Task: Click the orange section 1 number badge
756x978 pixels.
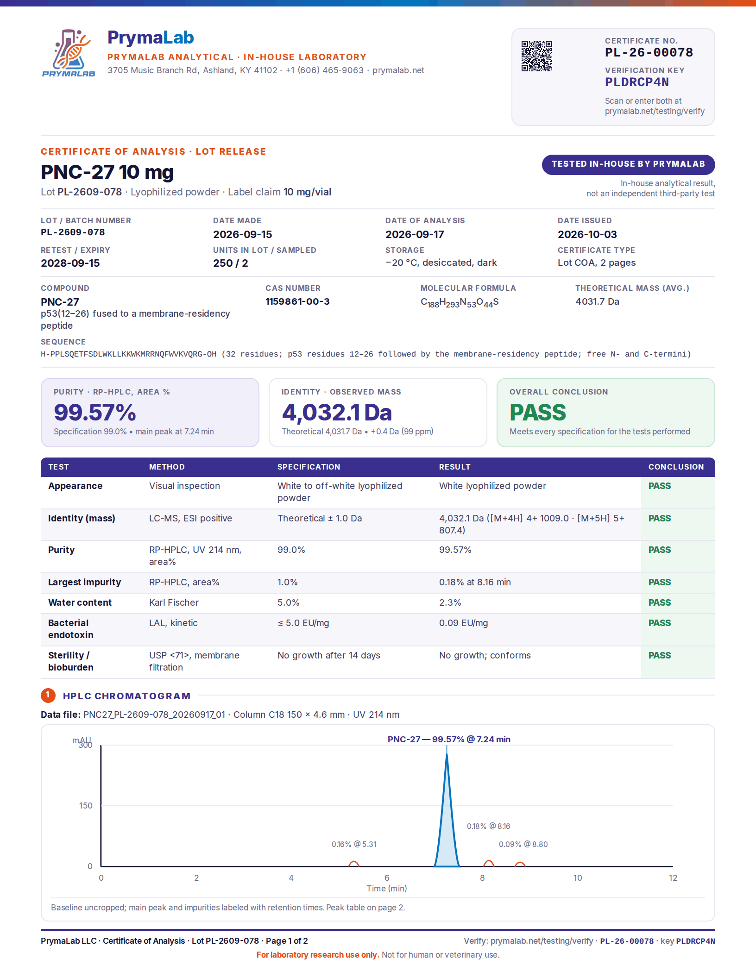Action: (x=48, y=695)
